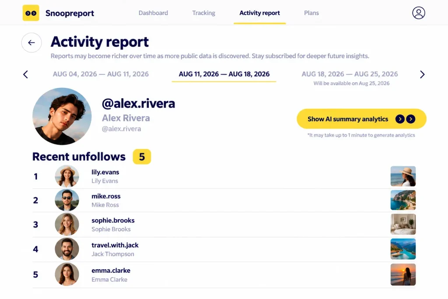Click Show AI summary analytics button
This screenshot has width=448, height=299.
point(361,119)
